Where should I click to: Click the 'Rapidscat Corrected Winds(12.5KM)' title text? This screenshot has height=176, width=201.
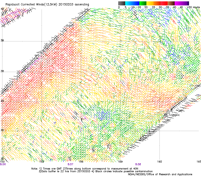[x=31, y=5]
